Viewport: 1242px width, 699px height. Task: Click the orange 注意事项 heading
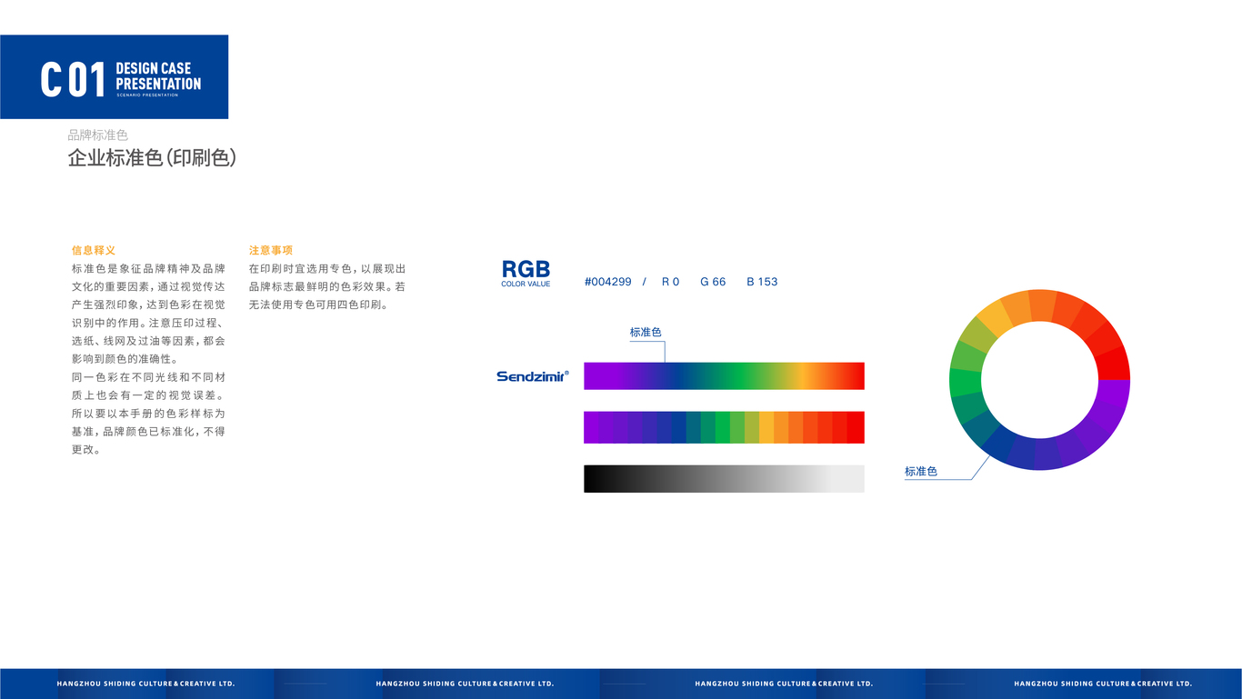click(x=271, y=250)
